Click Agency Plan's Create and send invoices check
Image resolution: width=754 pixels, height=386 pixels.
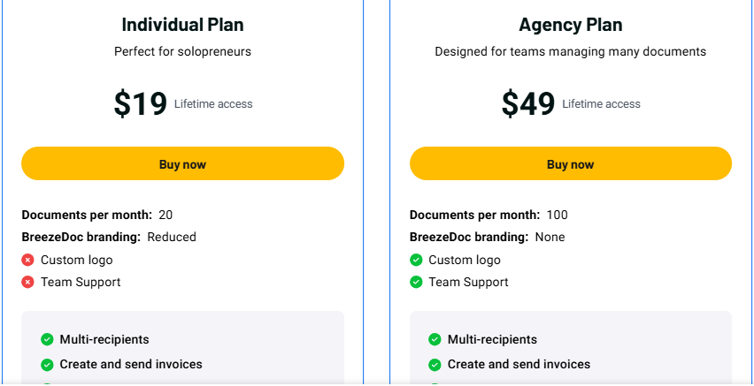(x=435, y=365)
